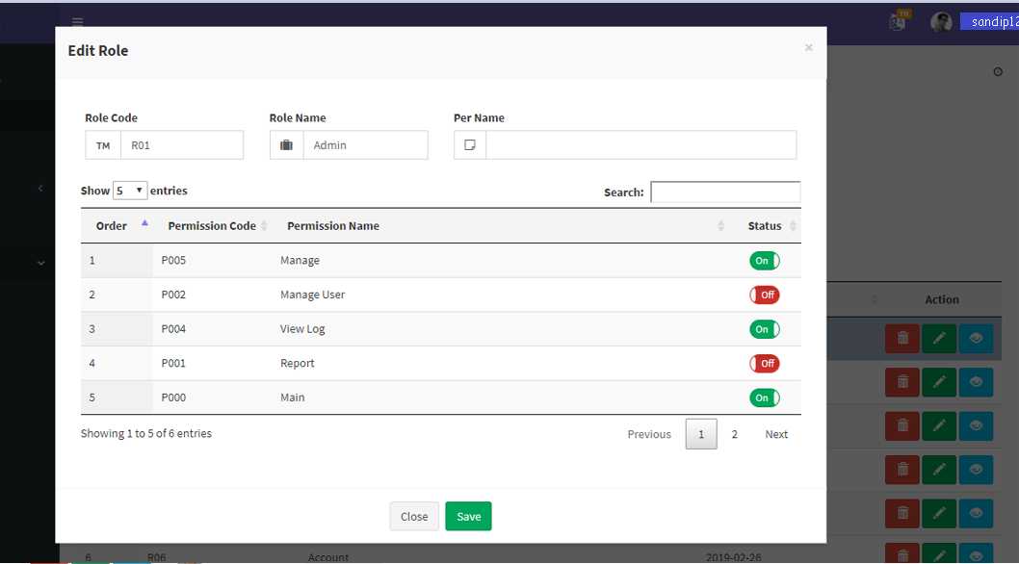Click the gear icon below the header
1019x564 pixels.
pos(999,70)
